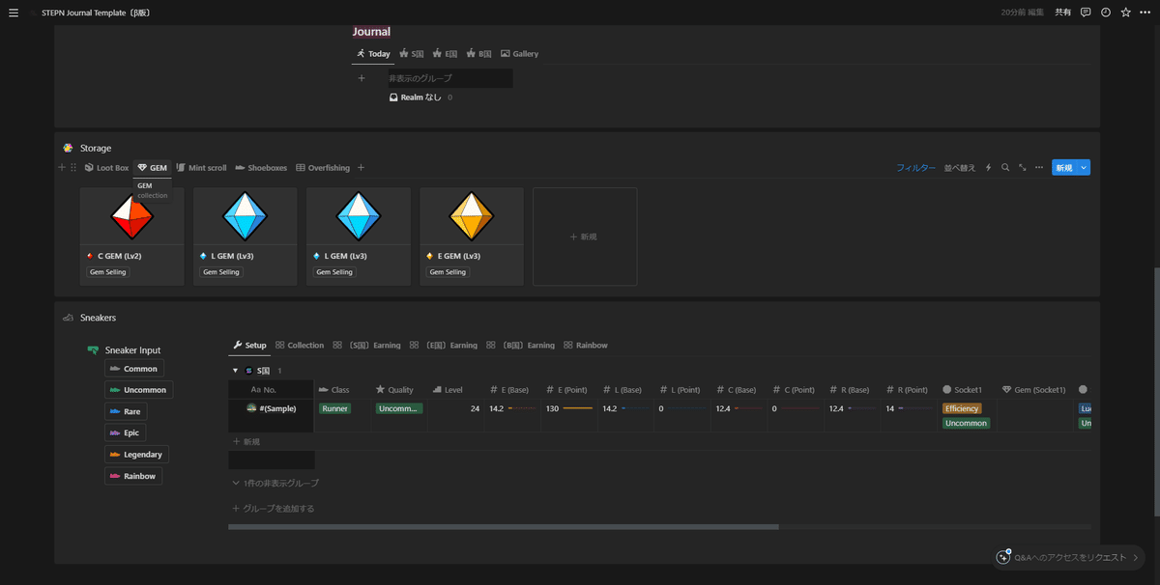Screen dimensions: 1160x585
Task: Open the フィルター filter option
Action: (915, 168)
